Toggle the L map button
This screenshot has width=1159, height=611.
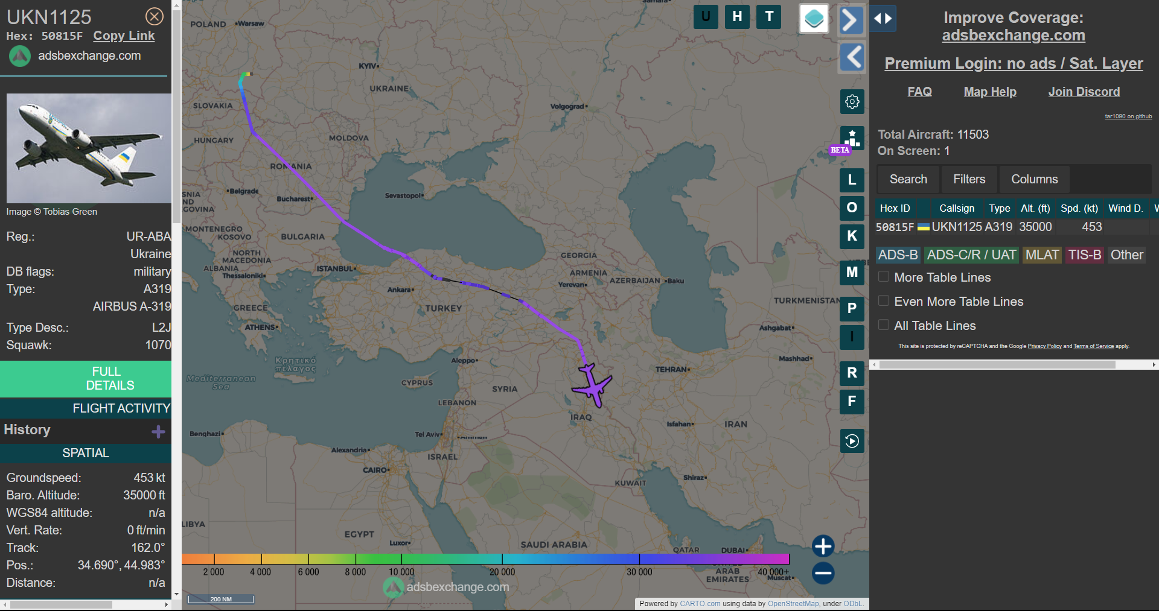[852, 180]
